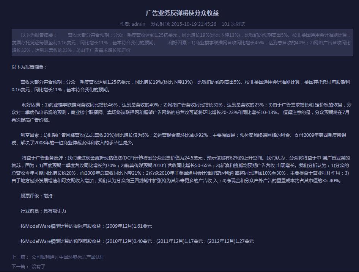Click the 作者 label in byline
This screenshot has width=359, height=272.
click(125, 24)
